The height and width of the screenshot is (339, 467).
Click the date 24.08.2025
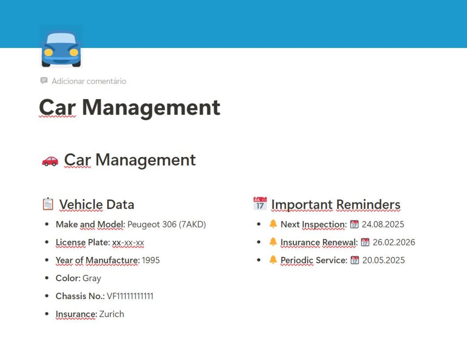point(383,224)
